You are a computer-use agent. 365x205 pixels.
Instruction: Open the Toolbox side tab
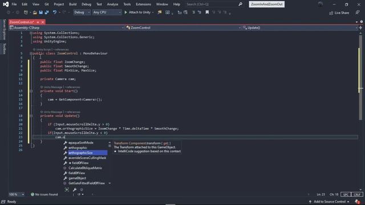click(x=4, y=48)
